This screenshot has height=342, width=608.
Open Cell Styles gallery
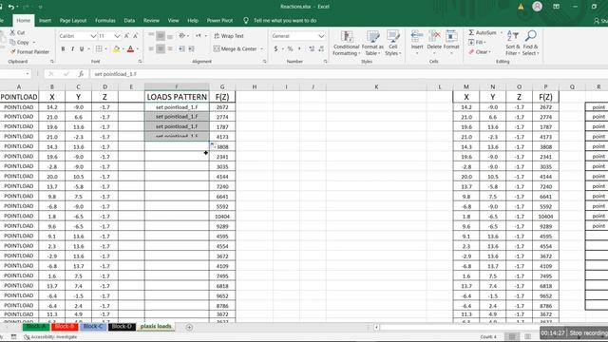(392, 43)
